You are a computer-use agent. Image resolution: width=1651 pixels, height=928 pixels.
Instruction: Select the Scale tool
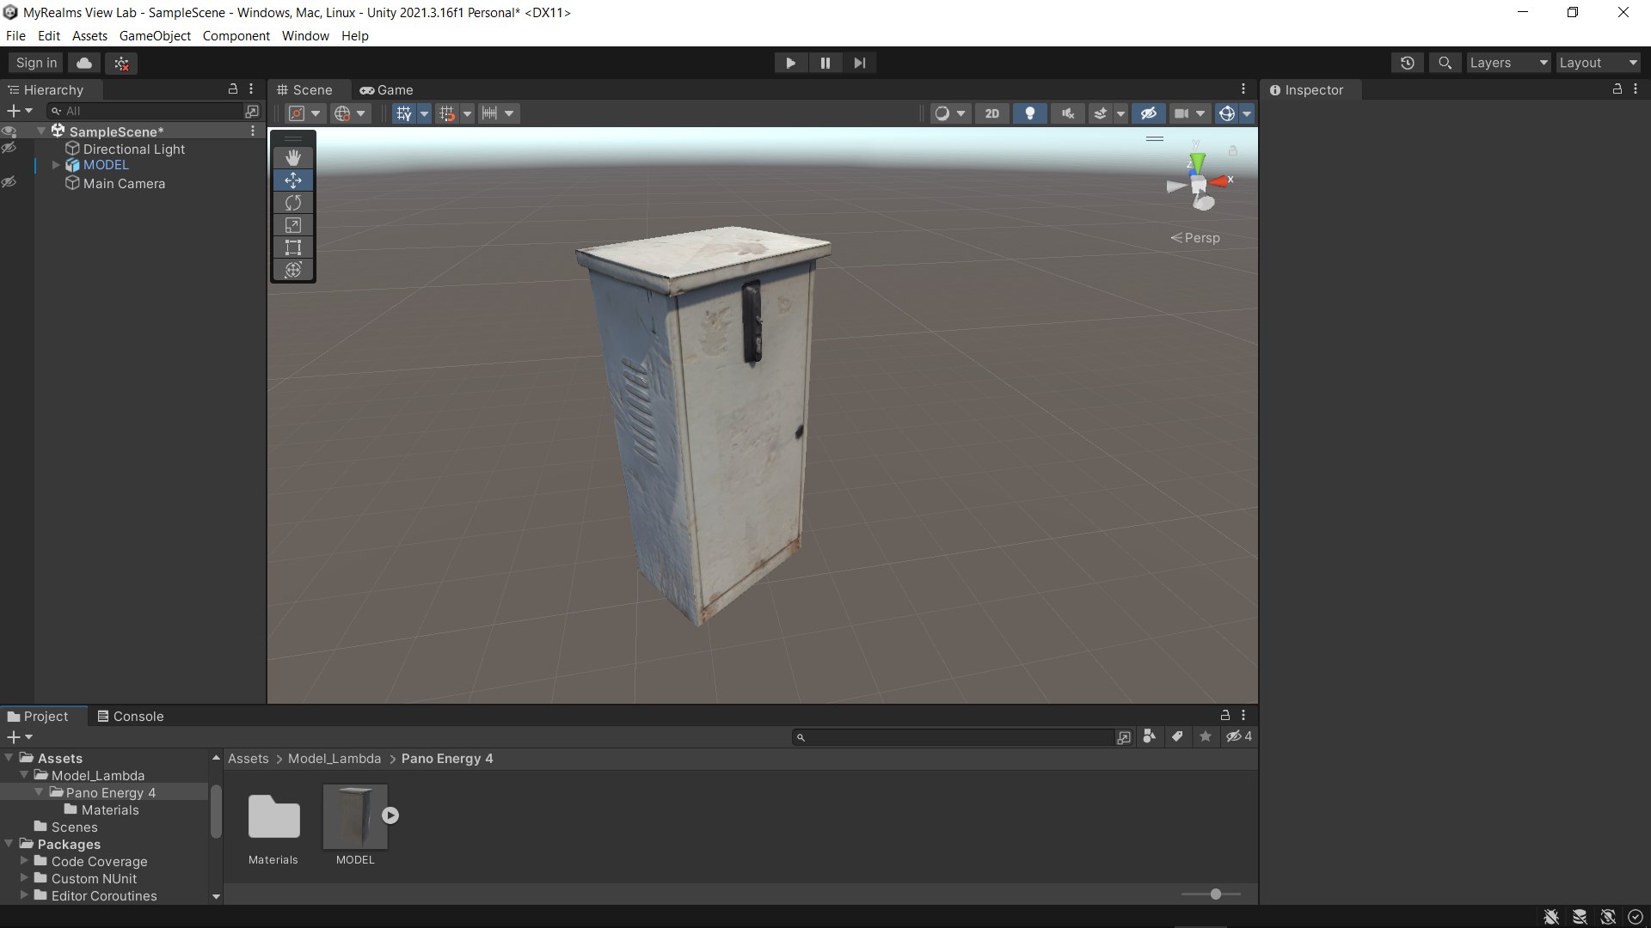[x=293, y=225]
